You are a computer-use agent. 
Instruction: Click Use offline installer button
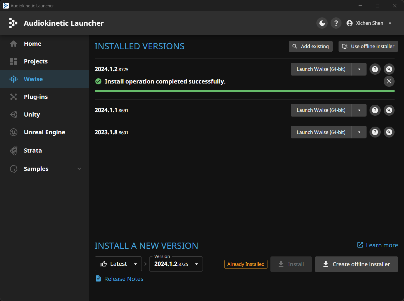tap(368, 46)
